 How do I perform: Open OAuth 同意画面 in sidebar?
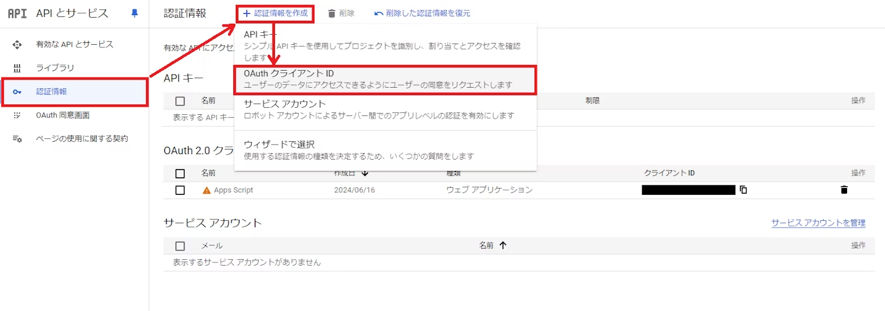point(75,115)
